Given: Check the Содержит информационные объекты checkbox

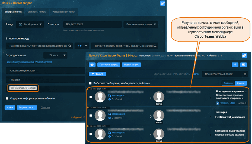Looking at the screenshot, I should 7,98.
